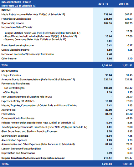This screenshot has height=167, width=134.
Task: Select Central Licensing Income value 1.59
Action: pyautogui.click(x=109, y=50)
